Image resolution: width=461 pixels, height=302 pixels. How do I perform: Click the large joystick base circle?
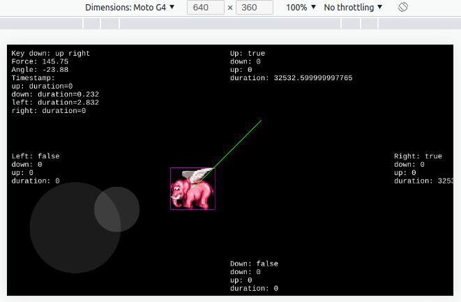pyautogui.click(x=75, y=227)
